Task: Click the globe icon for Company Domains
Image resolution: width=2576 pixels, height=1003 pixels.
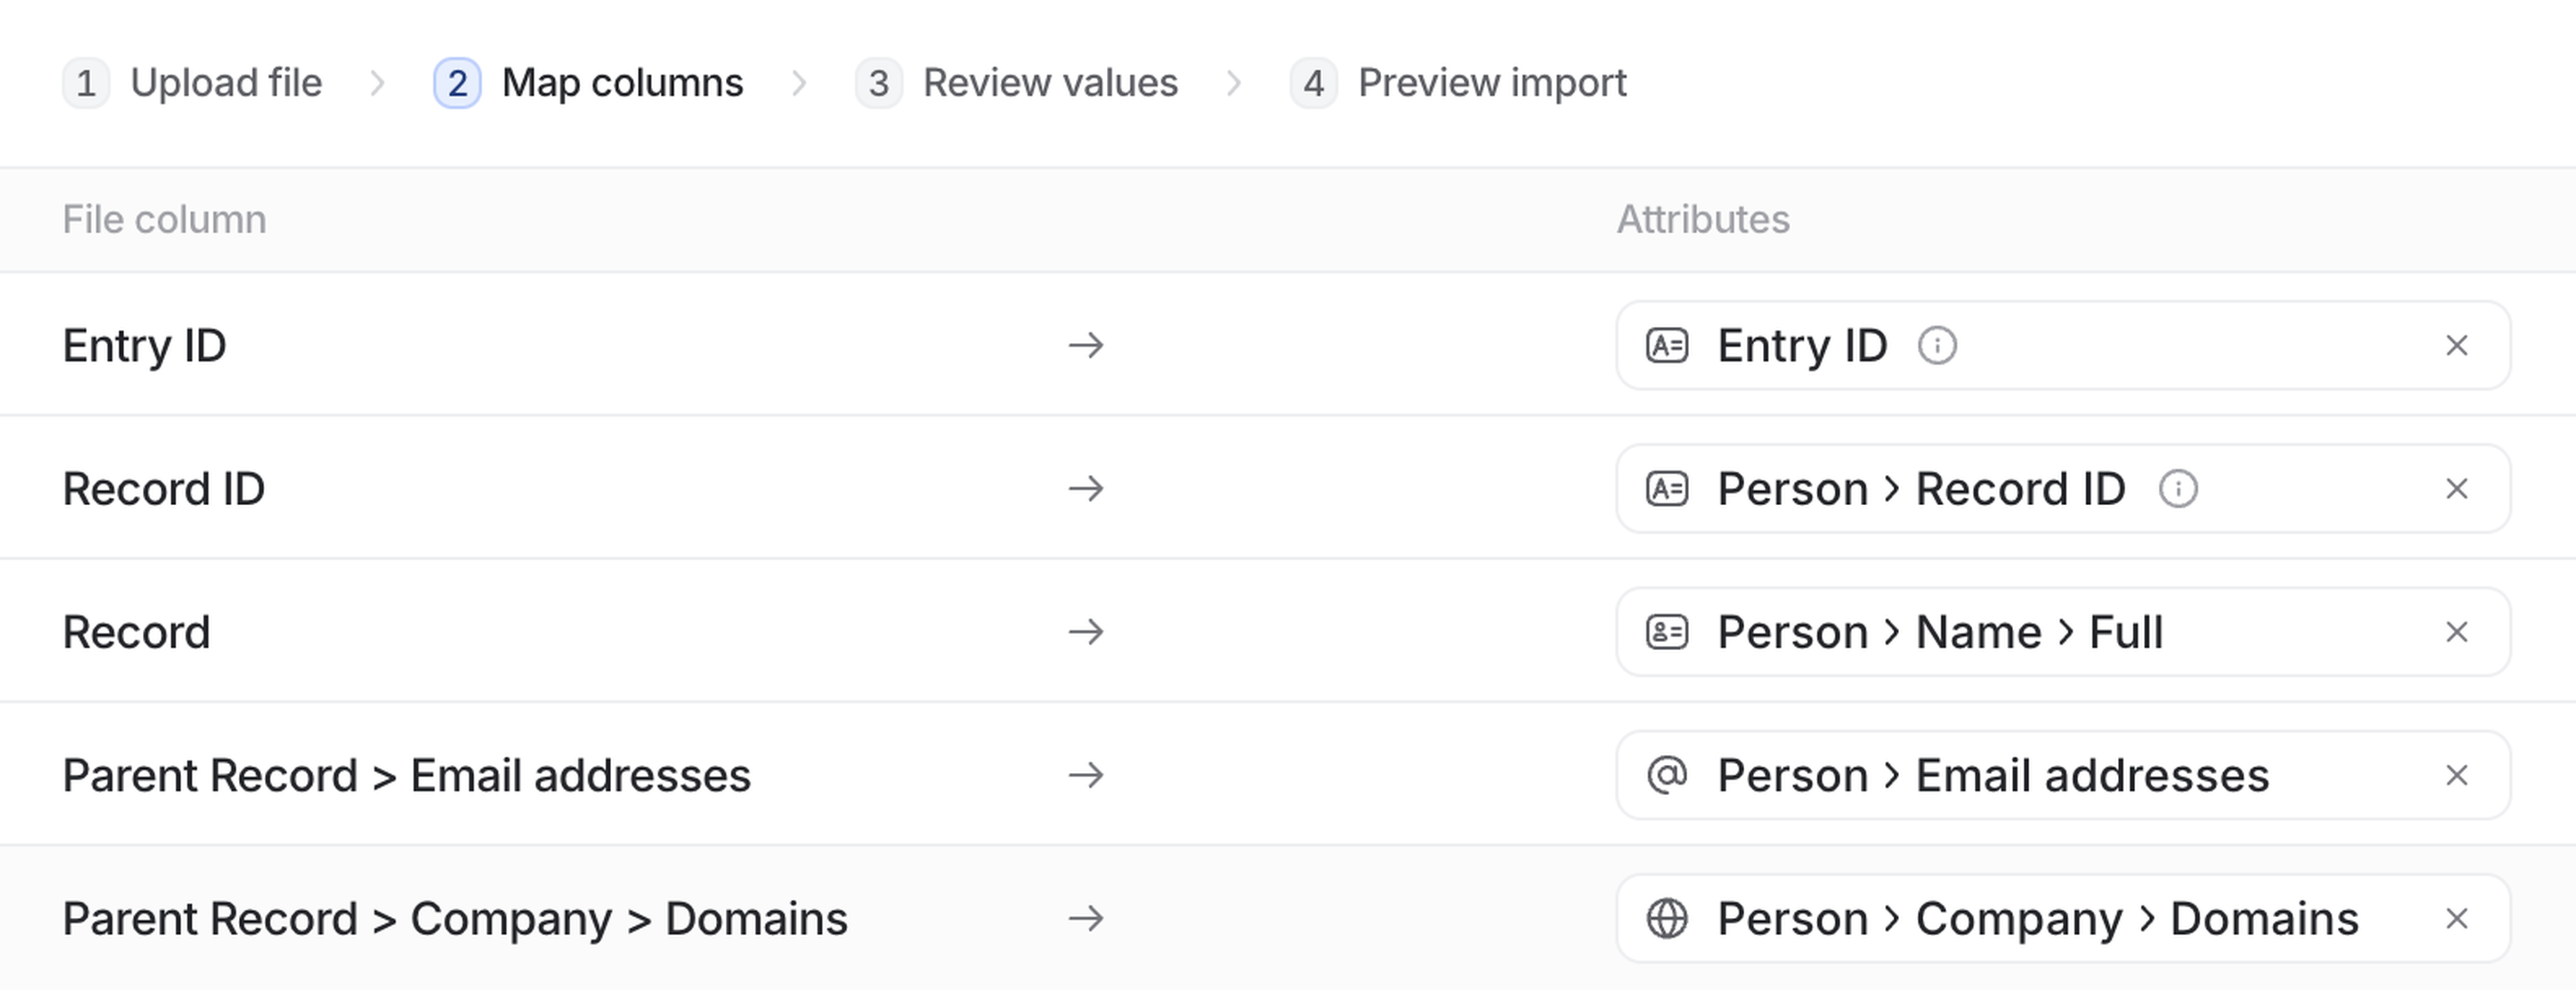Action: [1667, 918]
